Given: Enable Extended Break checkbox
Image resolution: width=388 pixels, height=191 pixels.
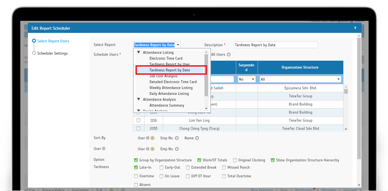Looking at the screenshot, I should [x=188, y=167].
